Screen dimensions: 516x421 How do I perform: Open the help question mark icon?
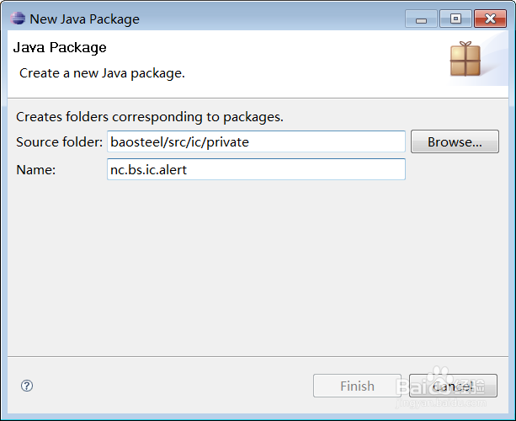[27, 386]
